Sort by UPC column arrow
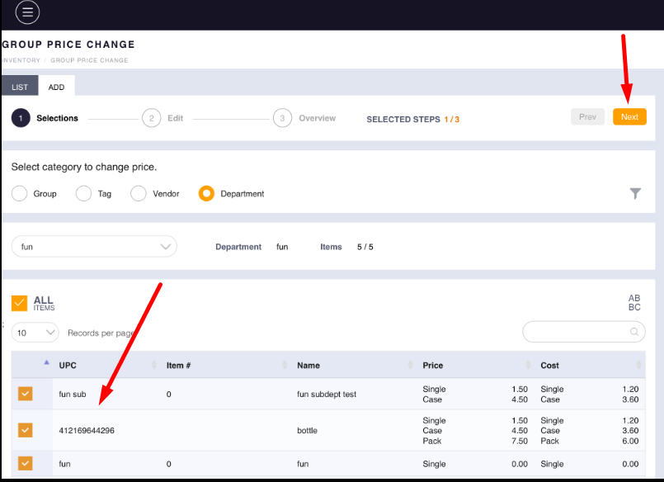Screen dimensions: 664x482 (154, 366)
